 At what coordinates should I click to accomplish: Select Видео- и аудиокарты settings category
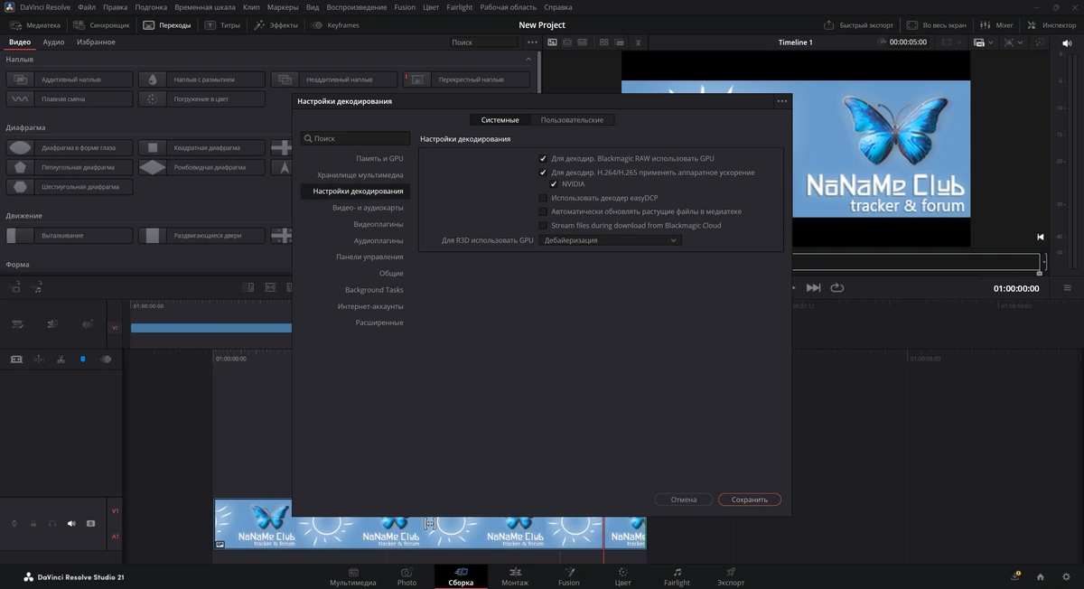point(368,208)
